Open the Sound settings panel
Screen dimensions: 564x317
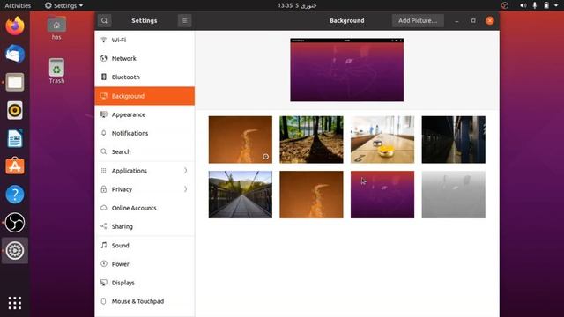(x=145, y=245)
